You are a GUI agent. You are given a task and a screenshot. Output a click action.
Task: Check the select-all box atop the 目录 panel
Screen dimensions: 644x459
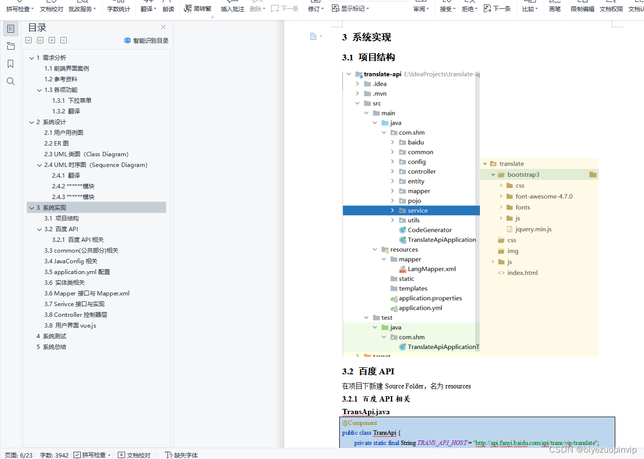pyautogui.click(x=28, y=40)
